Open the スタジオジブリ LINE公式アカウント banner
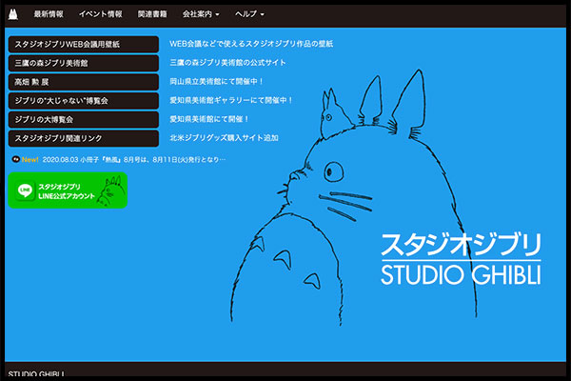Image resolution: width=571 pixels, height=381 pixels. 68,190
